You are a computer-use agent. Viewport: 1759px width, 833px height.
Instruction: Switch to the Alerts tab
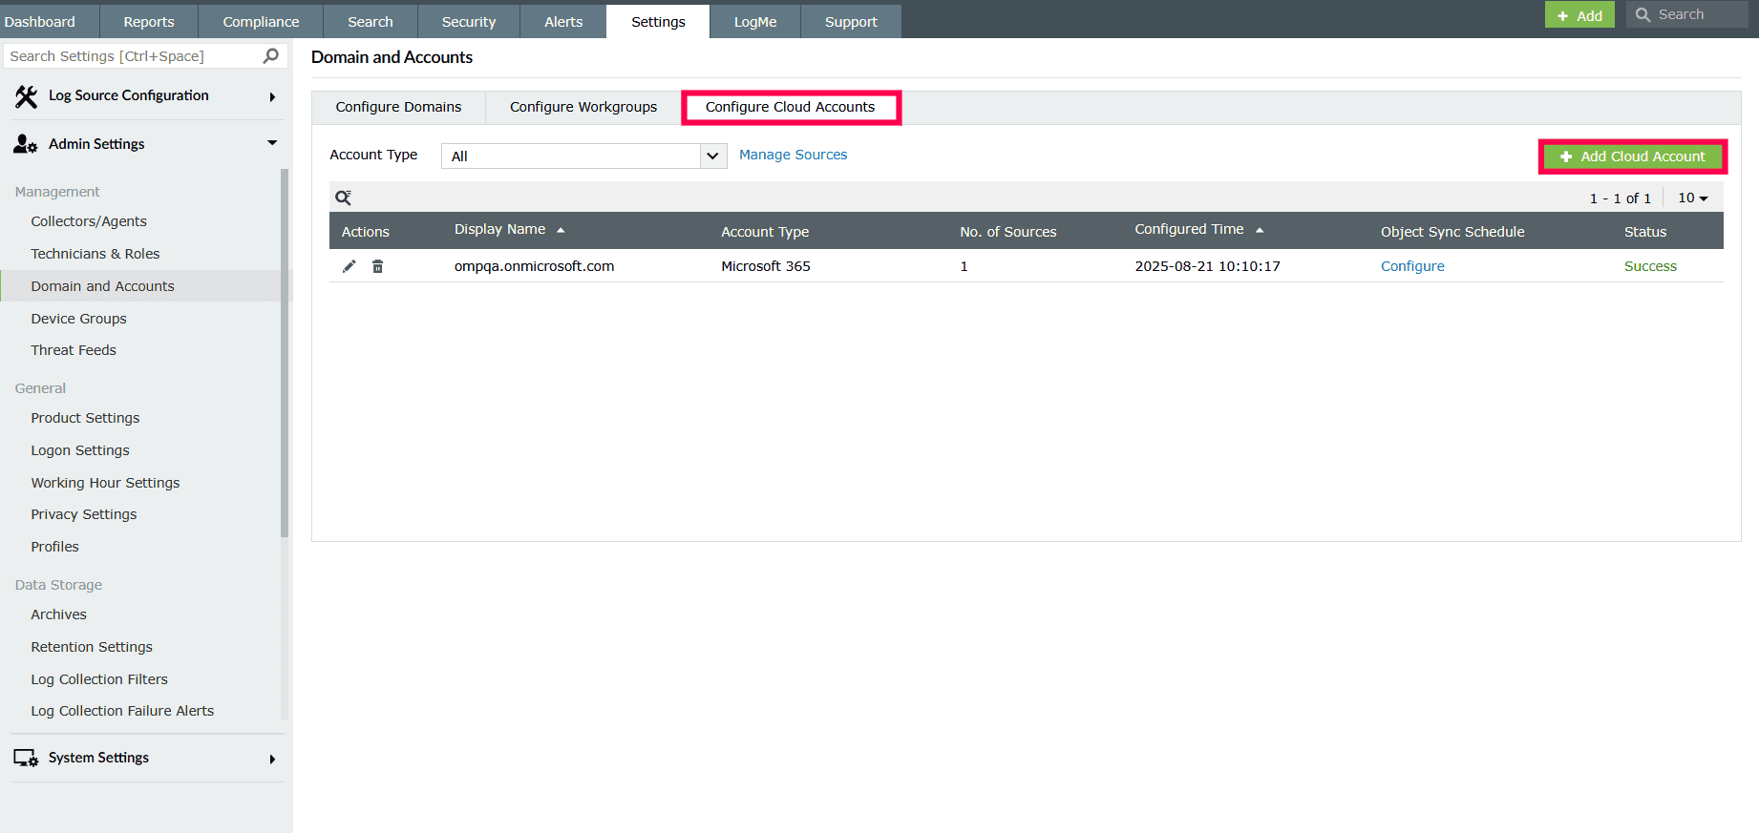pyautogui.click(x=563, y=21)
